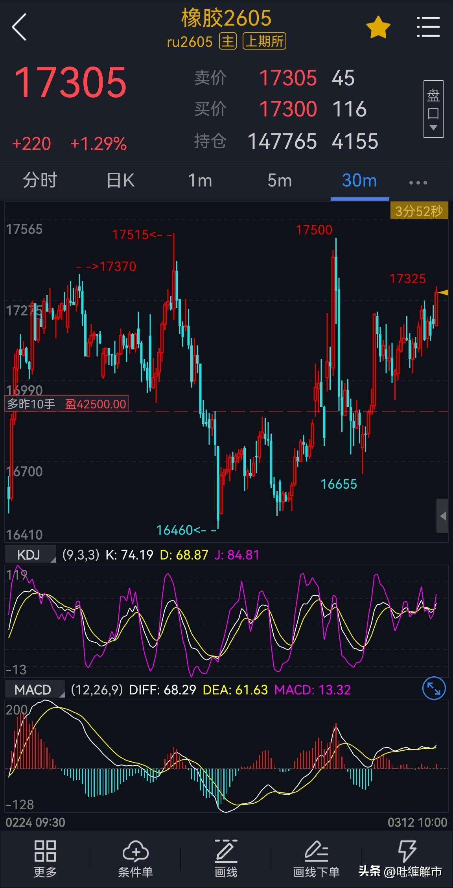Toggle the favorite star icon

[378, 27]
